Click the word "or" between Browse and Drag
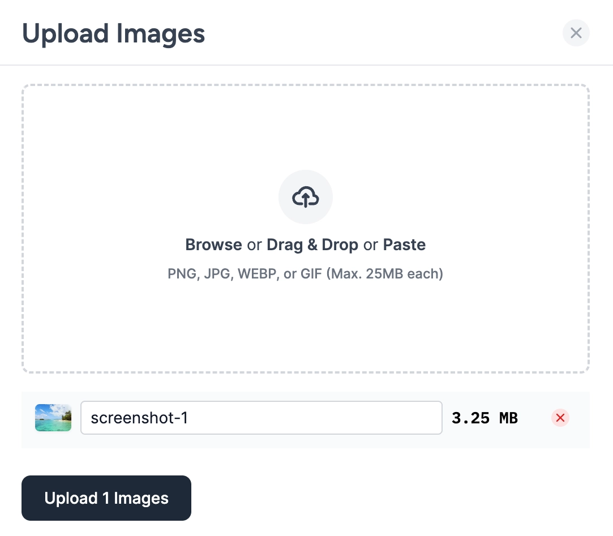The height and width of the screenshot is (536, 613). [254, 245]
